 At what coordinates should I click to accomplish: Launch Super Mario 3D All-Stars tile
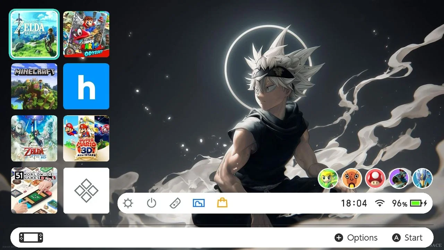pyautogui.click(x=86, y=138)
